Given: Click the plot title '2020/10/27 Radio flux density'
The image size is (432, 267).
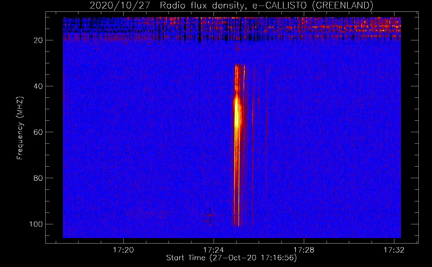Looking at the screenshot, I should click(x=231, y=5).
